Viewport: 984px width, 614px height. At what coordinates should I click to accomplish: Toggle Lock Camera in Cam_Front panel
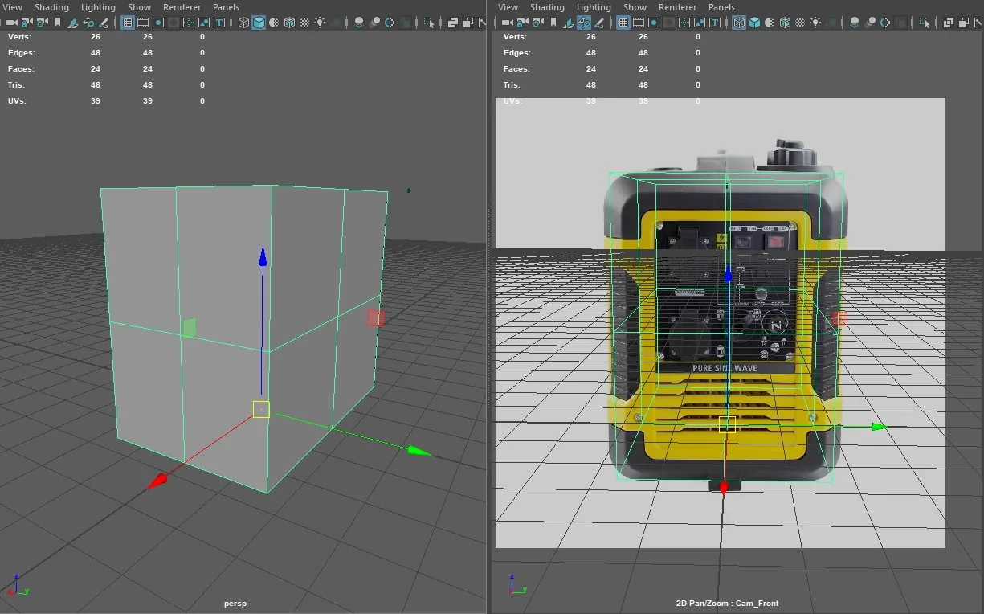point(521,23)
